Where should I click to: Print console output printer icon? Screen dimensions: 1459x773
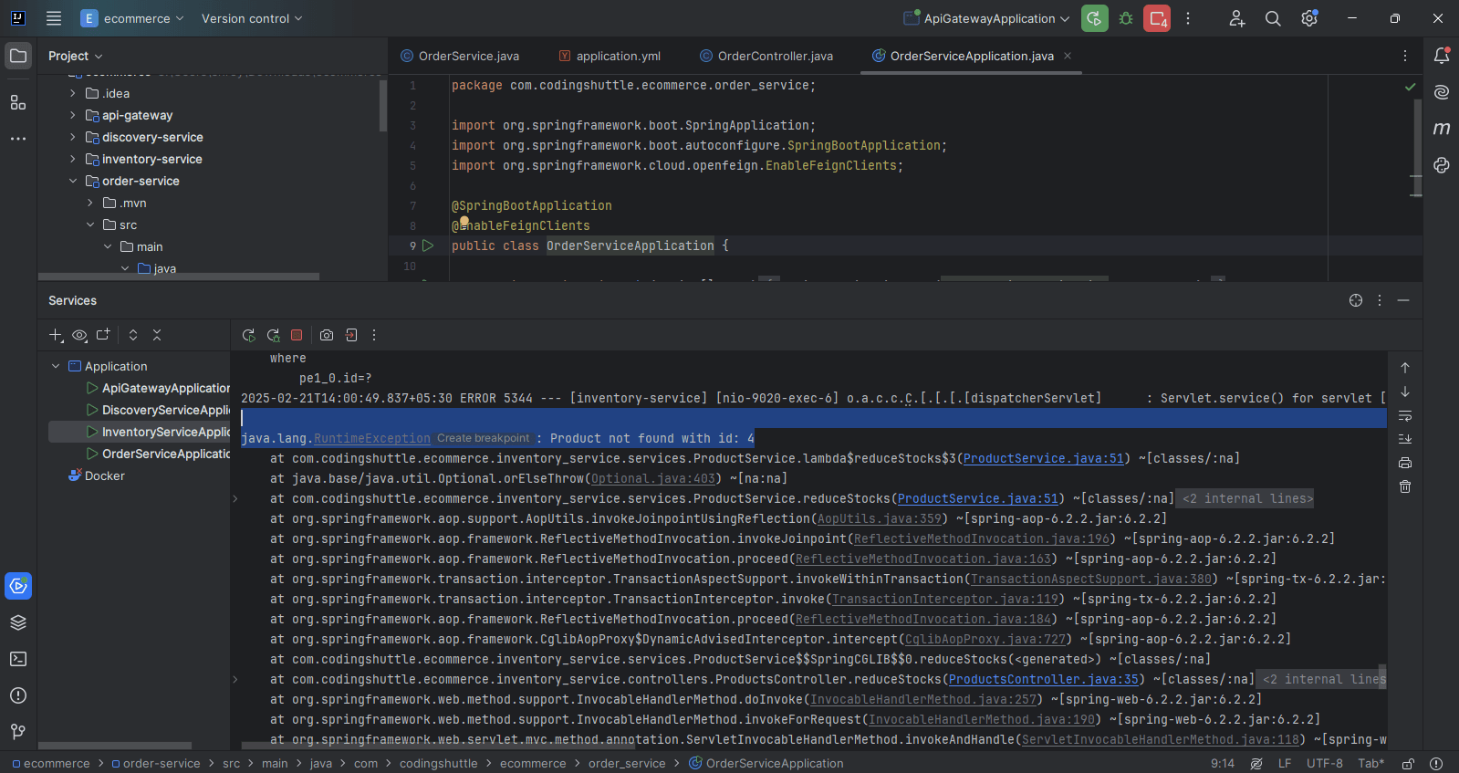coord(1405,463)
